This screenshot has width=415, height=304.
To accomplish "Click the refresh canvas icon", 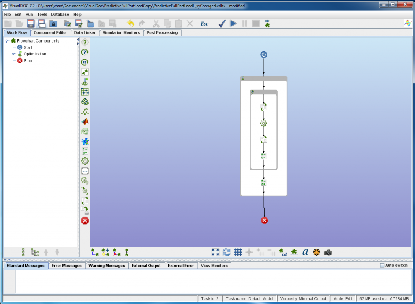I will [x=227, y=252].
